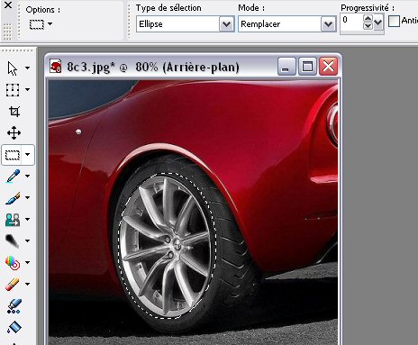Expand the Selection tool flyout arrow

point(27,155)
